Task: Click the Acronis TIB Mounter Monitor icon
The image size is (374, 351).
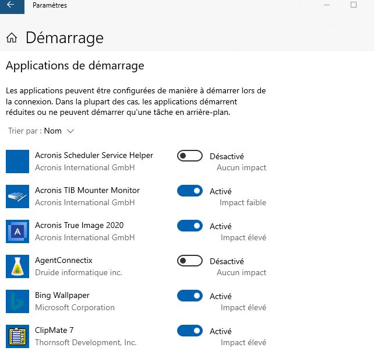Action: tap(17, 196)
